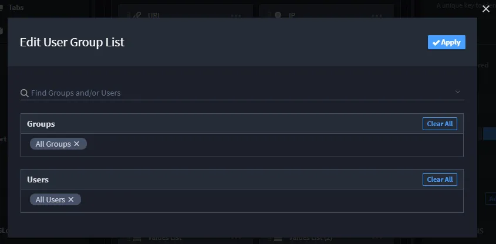Click the Apply checkmark button
The image size is (496, 244).
[446, 42]
